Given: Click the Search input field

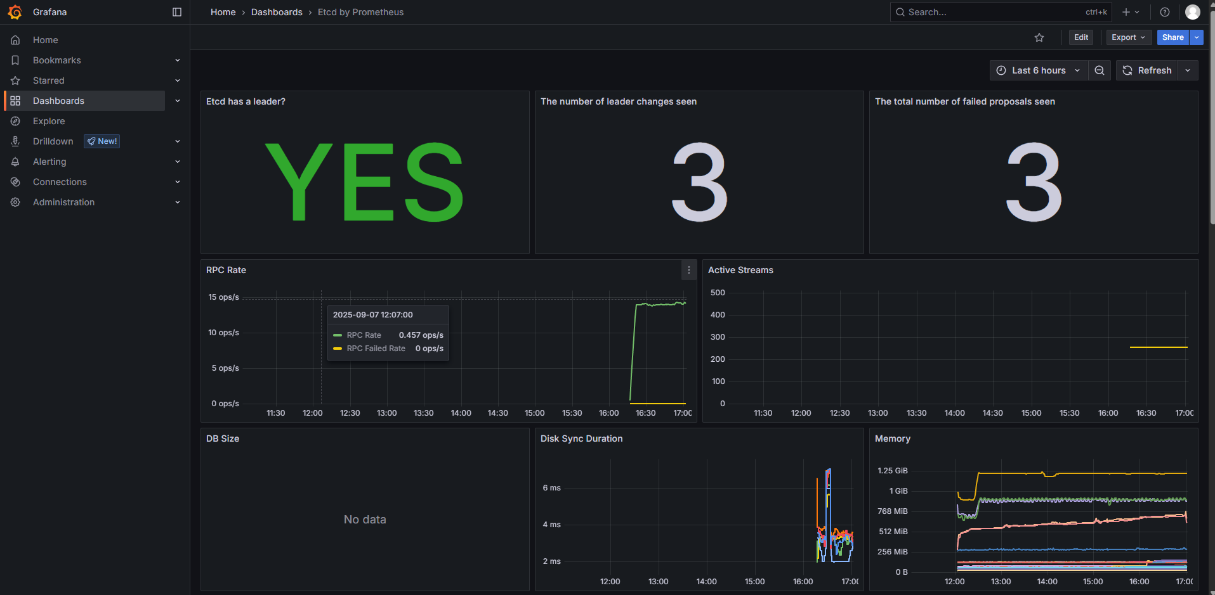Looking at the screenshot, I should tap(1001, 12).
